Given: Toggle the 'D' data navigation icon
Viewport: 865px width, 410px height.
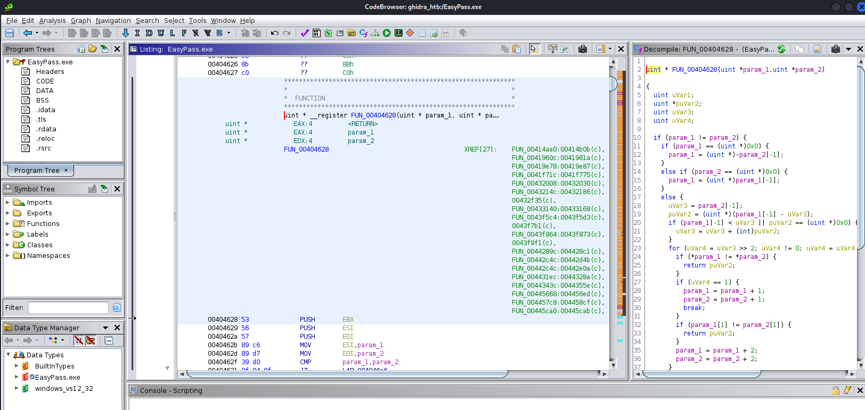Looking at the screenshot, I should pos(149,33).
